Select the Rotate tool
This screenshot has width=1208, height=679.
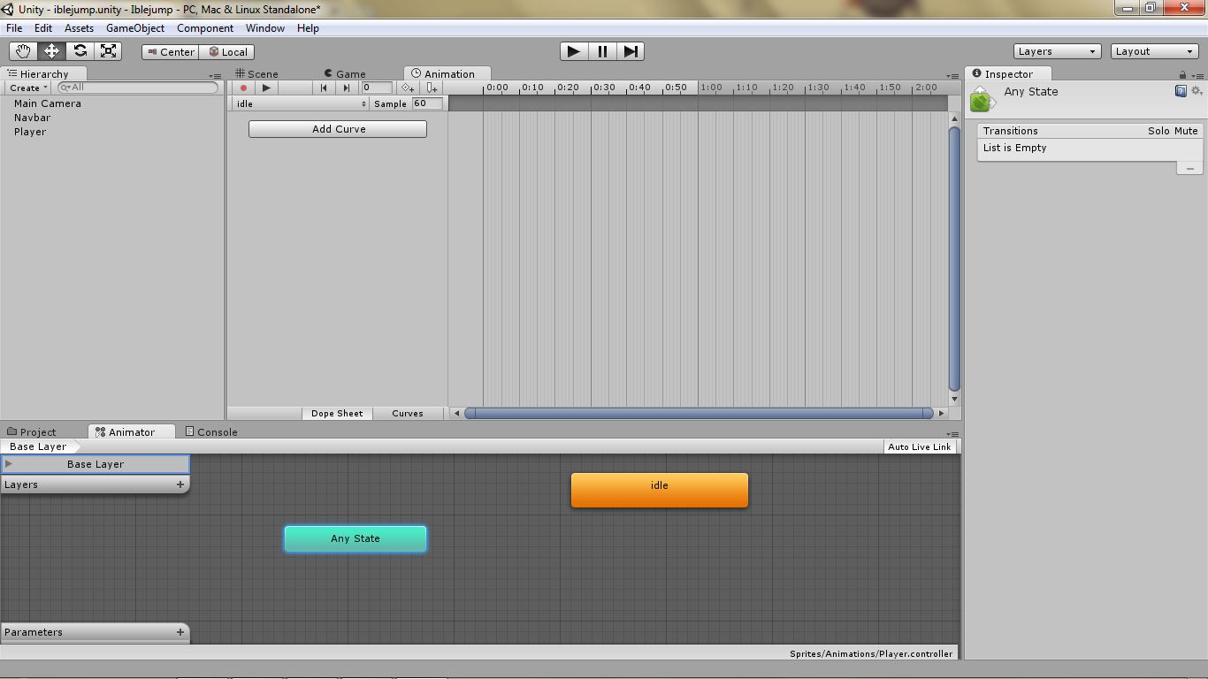tap(80, 51)
